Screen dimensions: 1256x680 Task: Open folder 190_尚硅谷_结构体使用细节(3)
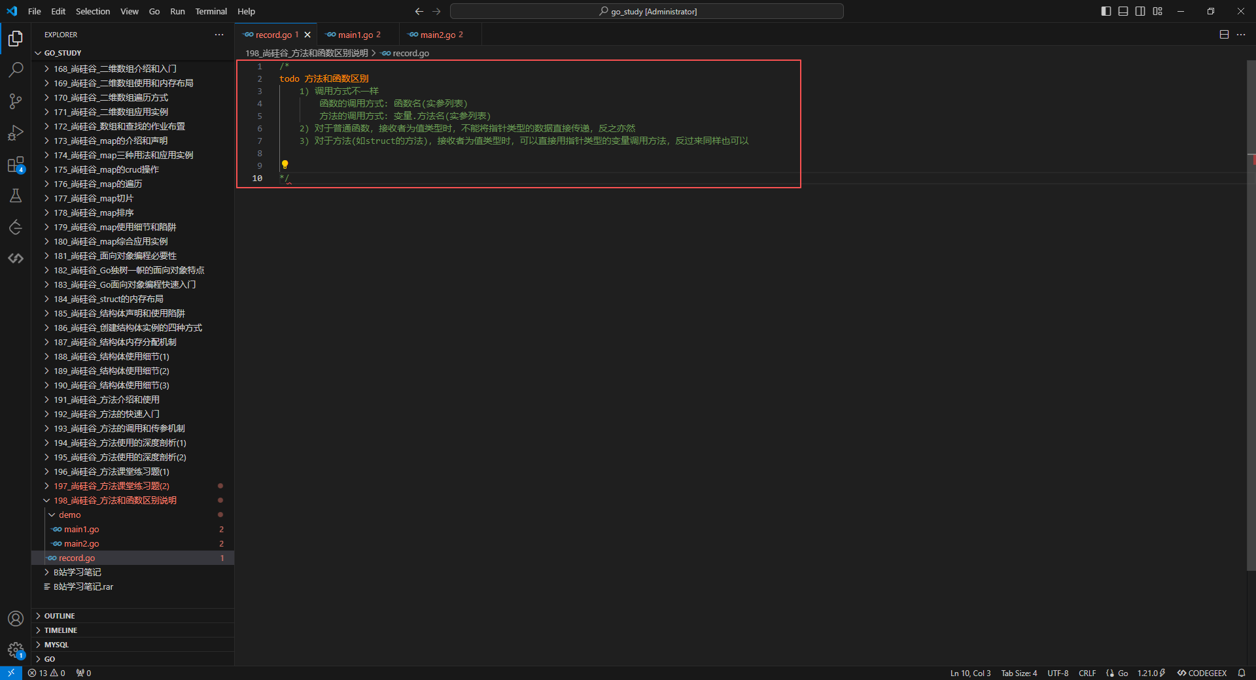point(133,385)
